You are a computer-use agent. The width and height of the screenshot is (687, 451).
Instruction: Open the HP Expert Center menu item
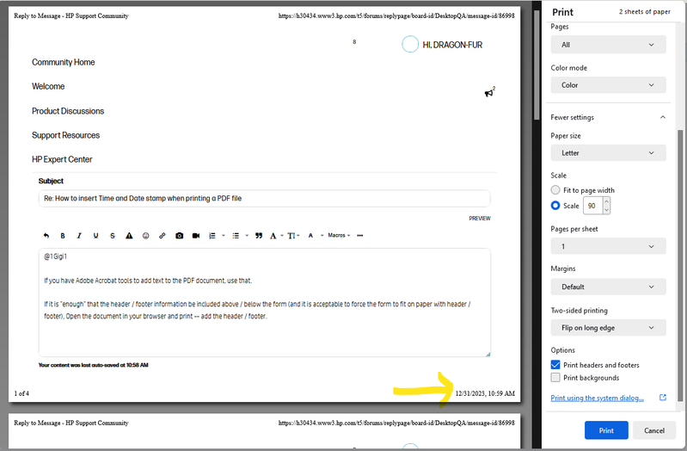[62, 159]
